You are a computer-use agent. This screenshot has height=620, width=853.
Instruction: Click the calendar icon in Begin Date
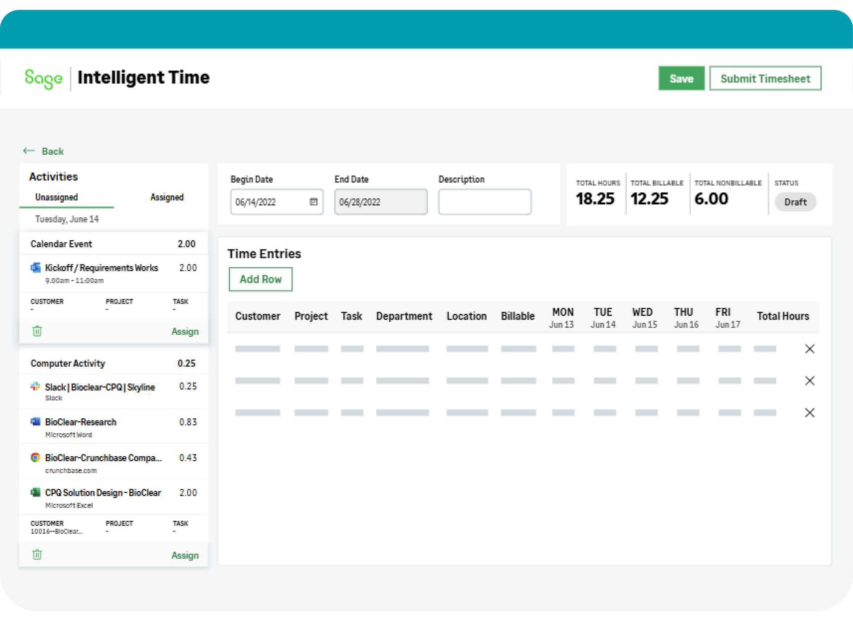point(313,202)
